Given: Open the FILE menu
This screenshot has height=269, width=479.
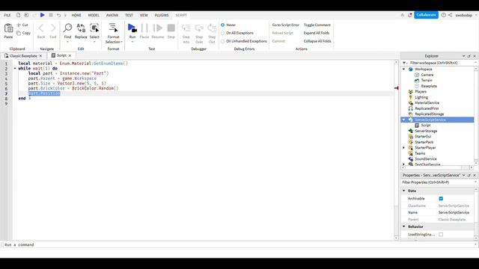Looking at the screenshot, I should [x=7, y=15].
